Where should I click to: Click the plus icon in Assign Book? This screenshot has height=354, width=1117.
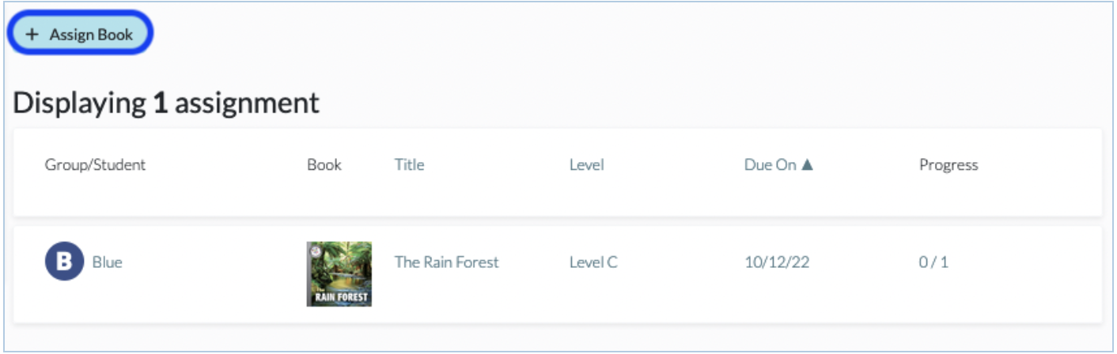click(32, 35)
